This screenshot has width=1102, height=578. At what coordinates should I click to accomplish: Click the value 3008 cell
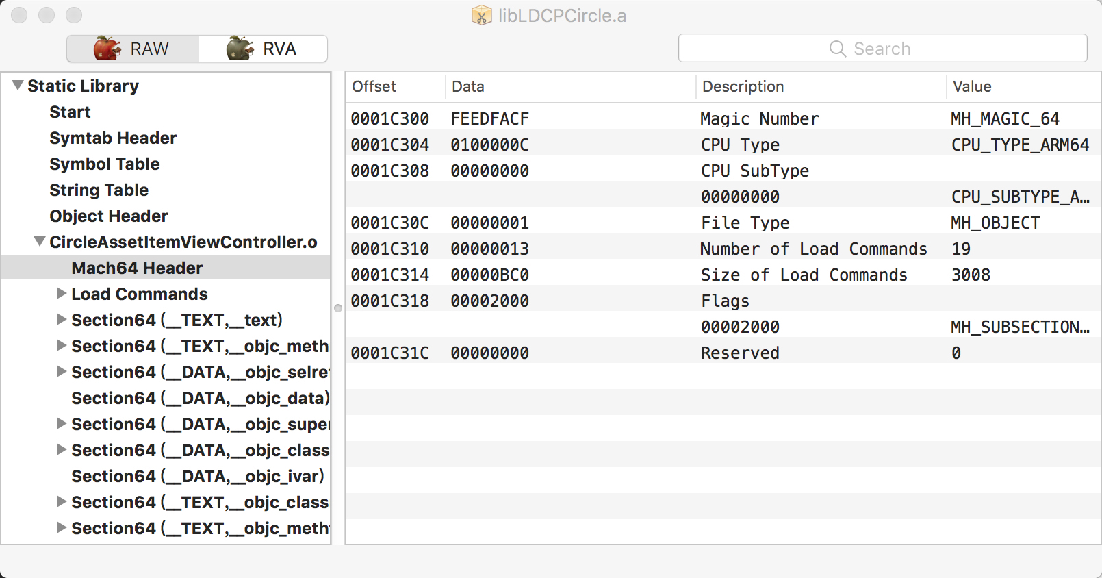971,275
